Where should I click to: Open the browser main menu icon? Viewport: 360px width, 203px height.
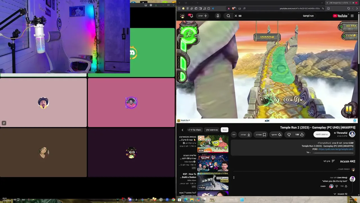[x=179, y=8]
